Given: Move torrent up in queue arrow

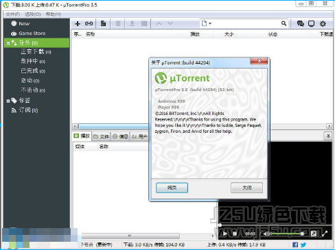Looking at the screenshot, I should (x=159, y=23).
